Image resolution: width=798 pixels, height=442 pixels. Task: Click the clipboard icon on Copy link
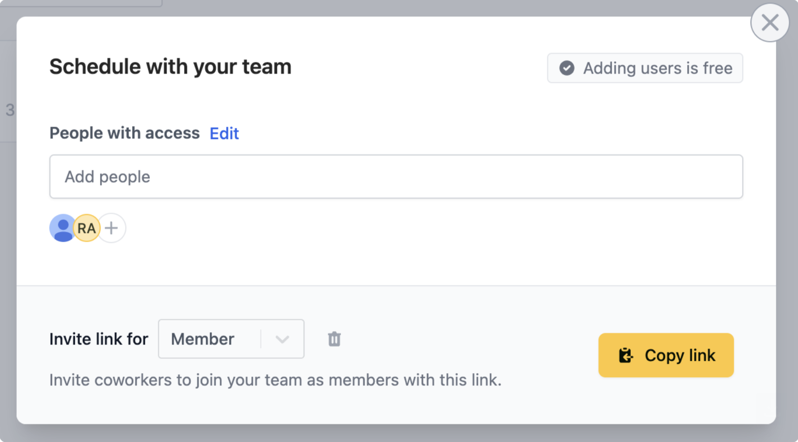click(x=626, y=355)
